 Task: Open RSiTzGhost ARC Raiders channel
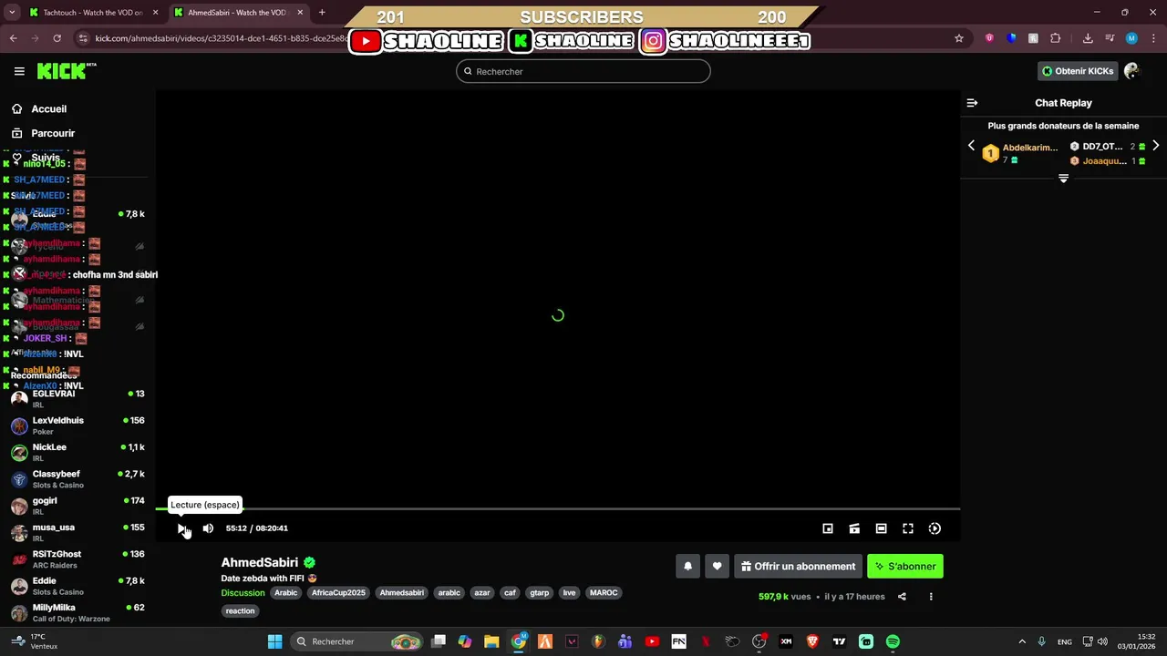coord(77,559)
